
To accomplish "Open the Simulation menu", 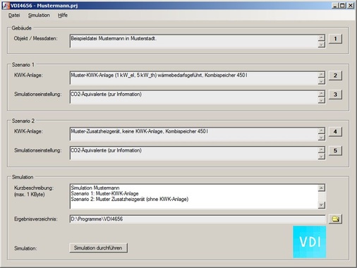I will pos(39,16).
